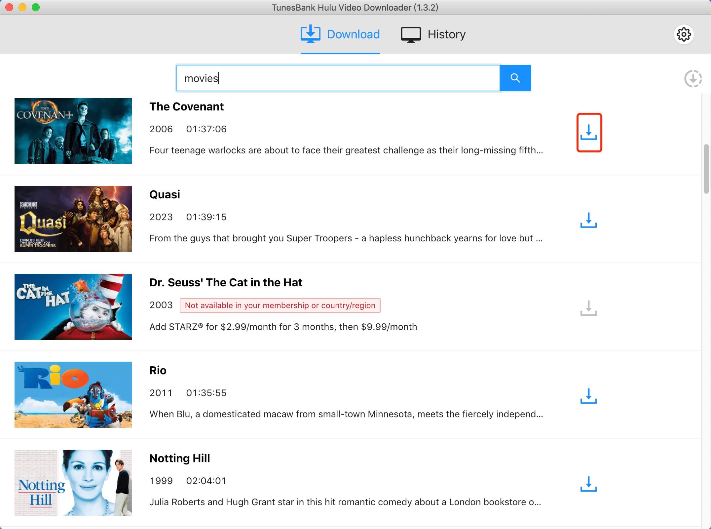Open the download queue circle icon
This screenshot has width=711, height=529.
pos(693,79)
